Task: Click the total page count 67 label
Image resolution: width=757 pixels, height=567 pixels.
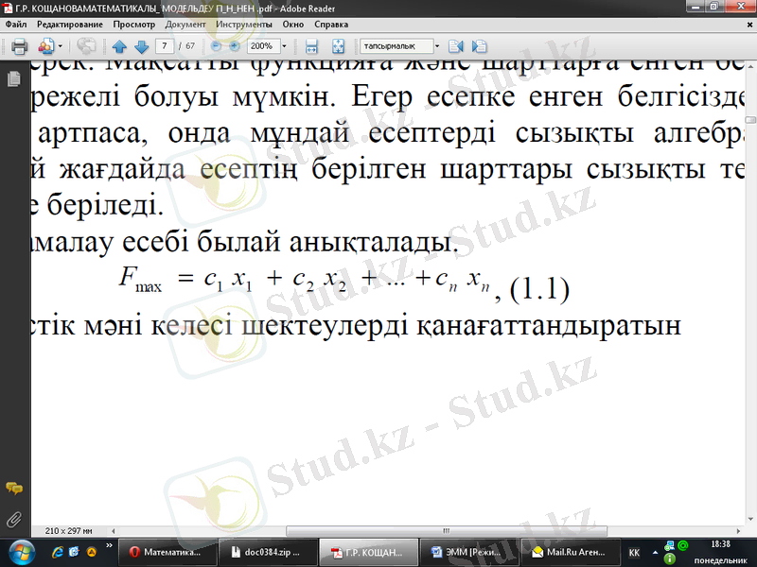Action: (190, 46)
